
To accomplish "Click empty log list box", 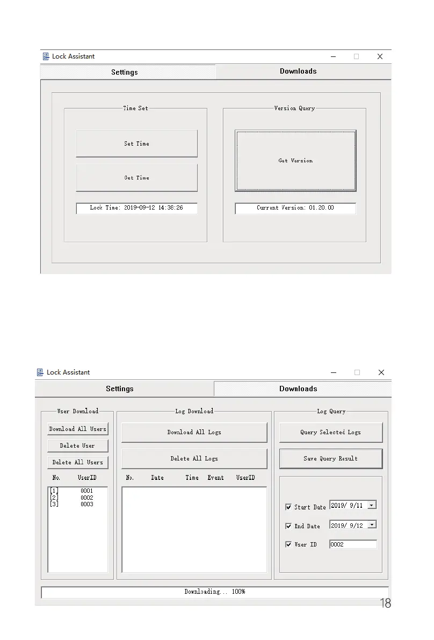I will pos(194,530).
